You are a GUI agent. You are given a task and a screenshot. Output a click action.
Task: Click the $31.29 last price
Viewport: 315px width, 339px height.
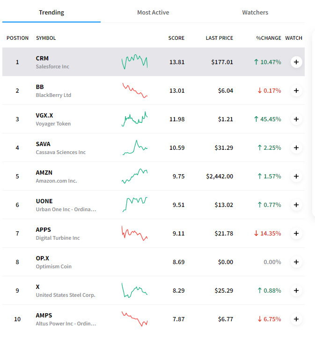(x=224, y=148)
